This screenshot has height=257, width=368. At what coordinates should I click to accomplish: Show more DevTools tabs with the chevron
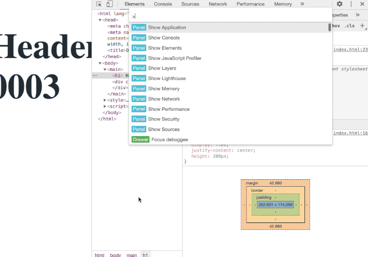(x=302, y=4)
